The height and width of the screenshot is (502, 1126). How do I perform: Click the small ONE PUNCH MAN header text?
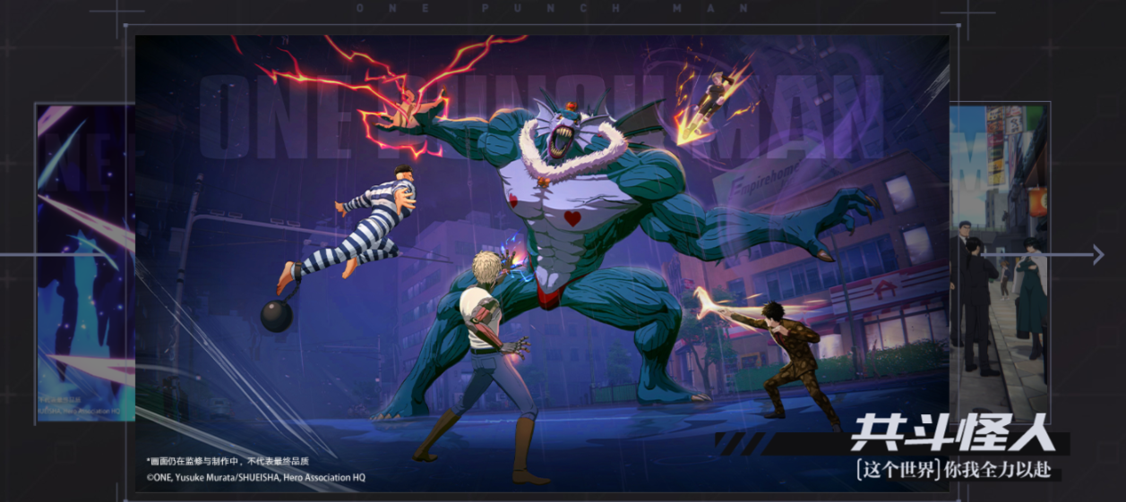pos(553,8)
